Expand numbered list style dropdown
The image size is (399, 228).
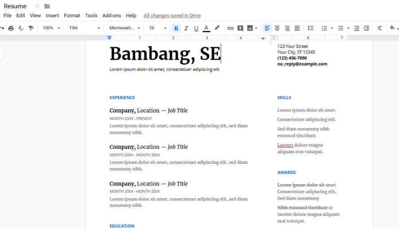pyautogui.click(x=332, y=28)
